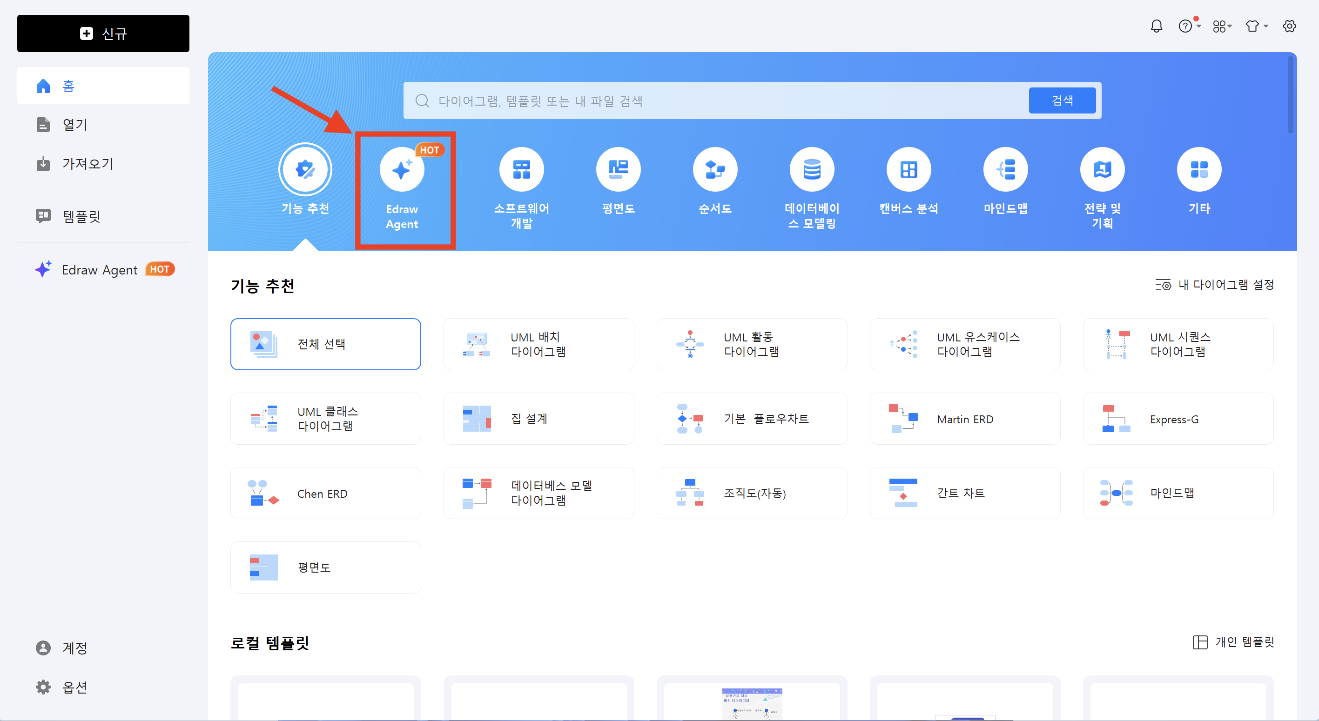Click the Edraw Agent category icon
The image size is (1319, 721).
402,170
